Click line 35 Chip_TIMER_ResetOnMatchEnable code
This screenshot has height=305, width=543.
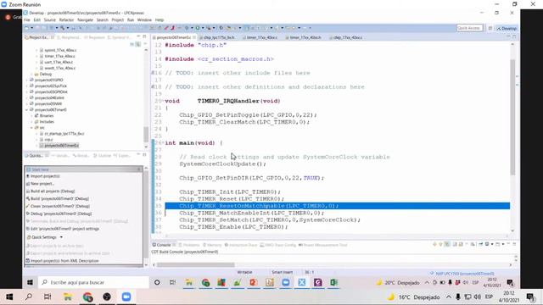pyautogui.click(x=259, y=206)
